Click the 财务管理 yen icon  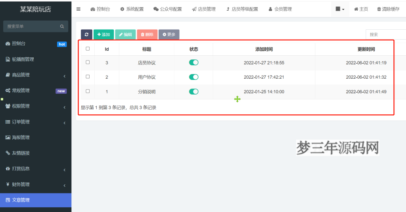click(x=8, y=184)
